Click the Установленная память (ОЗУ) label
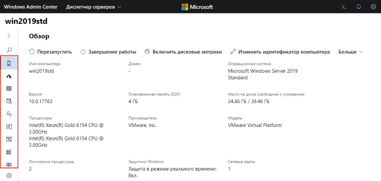The height and width of the screenshot is (181, 381). [154, 94]
